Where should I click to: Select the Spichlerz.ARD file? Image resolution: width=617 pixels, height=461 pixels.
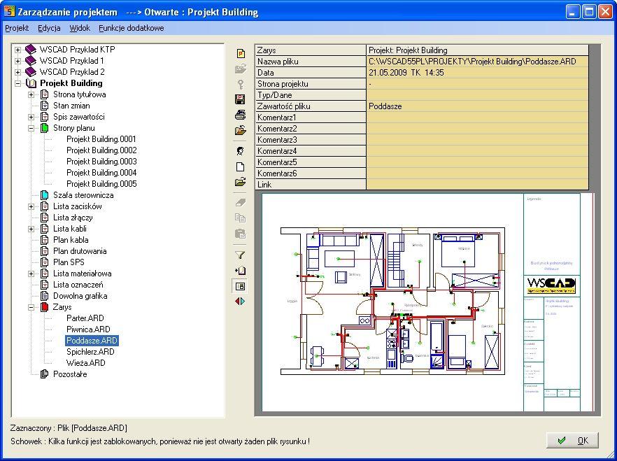90,352
